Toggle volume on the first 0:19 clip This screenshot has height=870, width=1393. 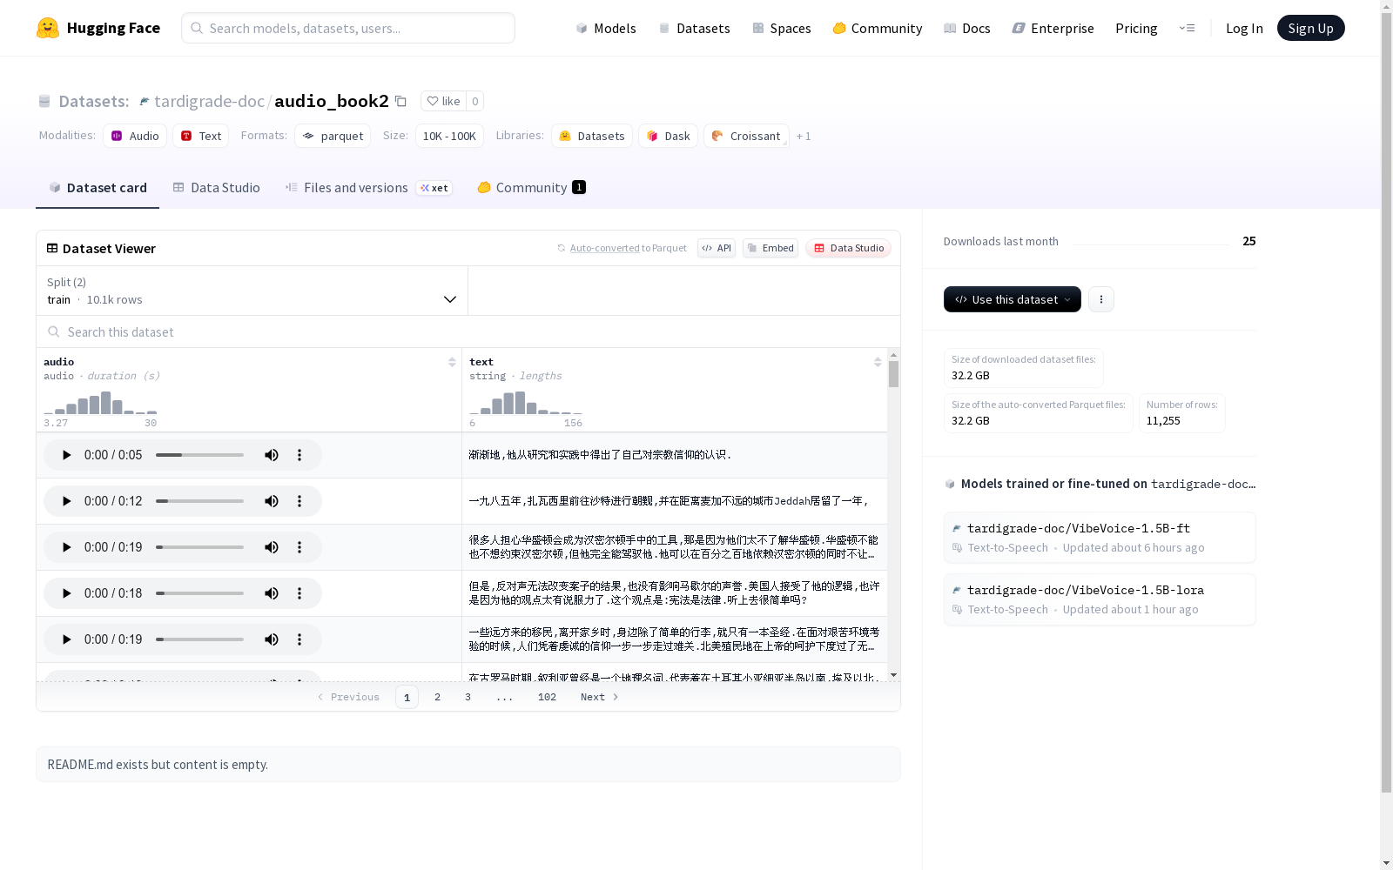(x=272, y=547)
